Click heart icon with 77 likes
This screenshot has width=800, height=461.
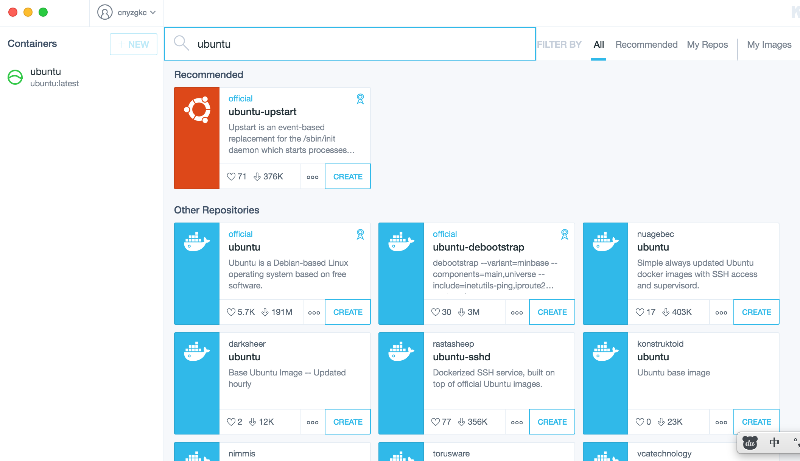point(435,422)
